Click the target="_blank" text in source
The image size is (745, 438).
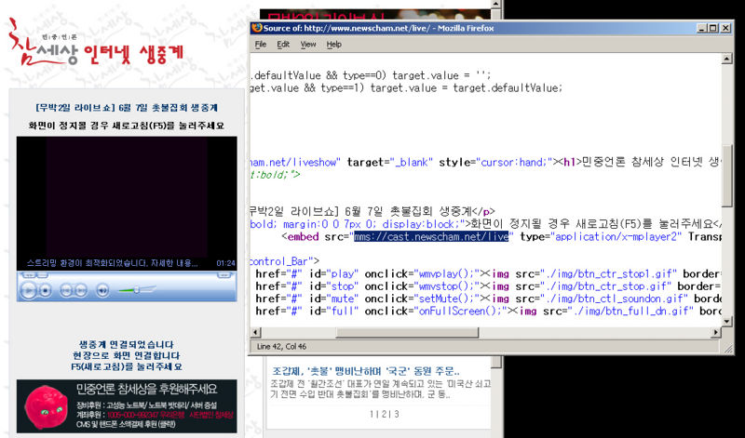coord(389,163)
